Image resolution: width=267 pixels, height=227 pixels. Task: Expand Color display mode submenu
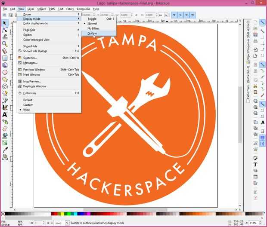coord(49,23)
